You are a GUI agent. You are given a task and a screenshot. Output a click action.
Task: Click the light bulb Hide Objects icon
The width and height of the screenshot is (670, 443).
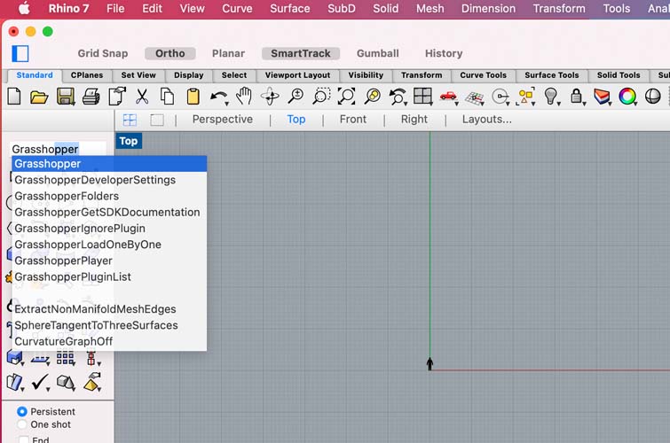tap(551, 97)
